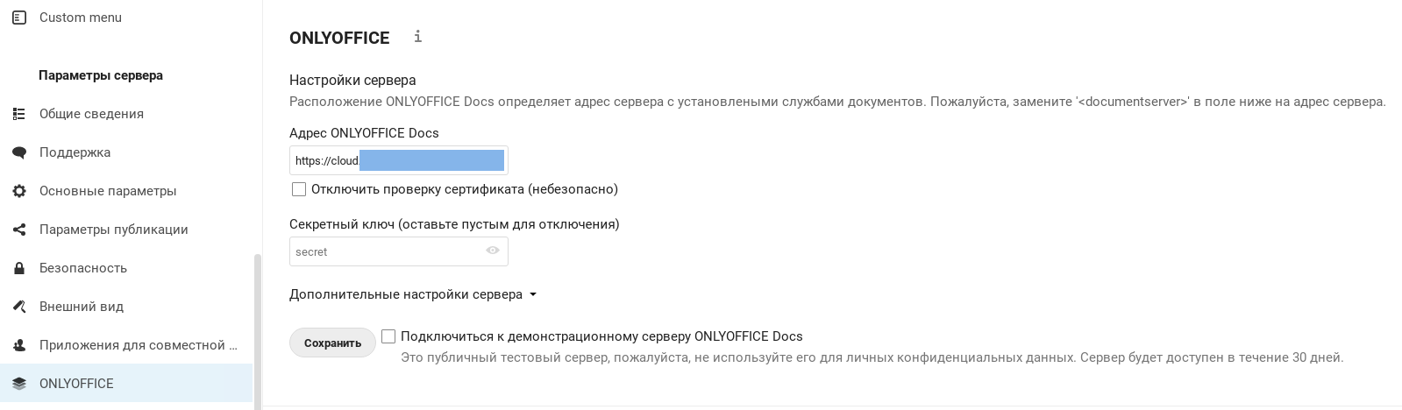Open the info icon next to ONLYOFFICE heading
Screen dimensions: 1402x410
click(417, 36)
